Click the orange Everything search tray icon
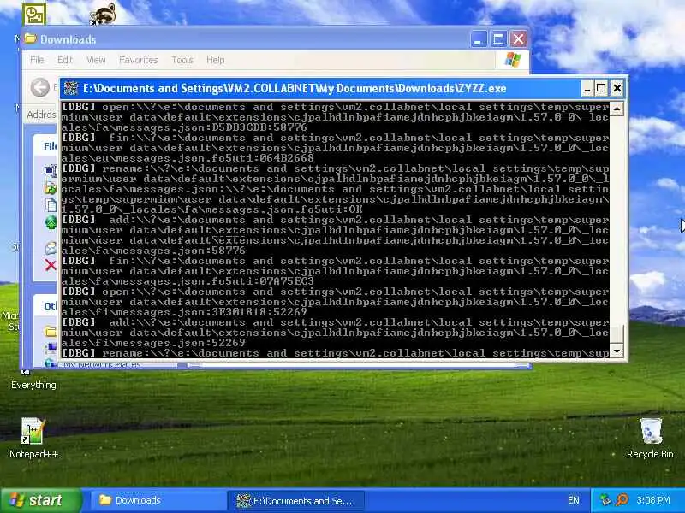 tap(622, 500)
